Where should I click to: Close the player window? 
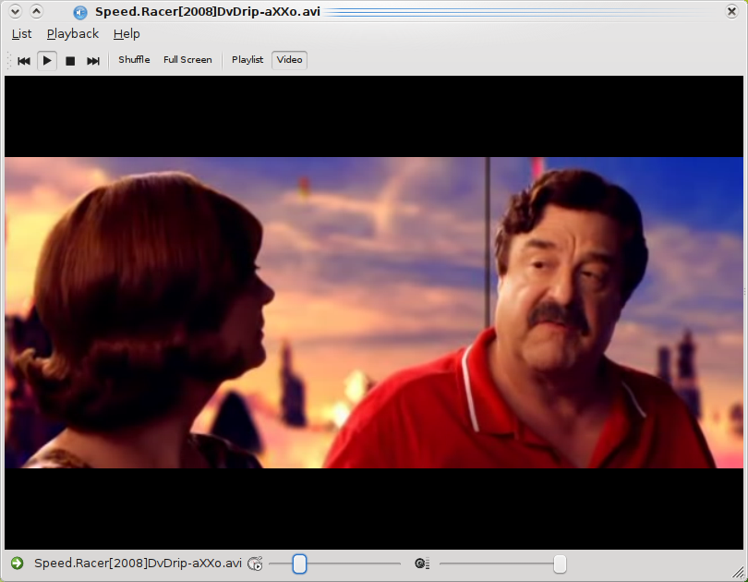pos(731,11)
